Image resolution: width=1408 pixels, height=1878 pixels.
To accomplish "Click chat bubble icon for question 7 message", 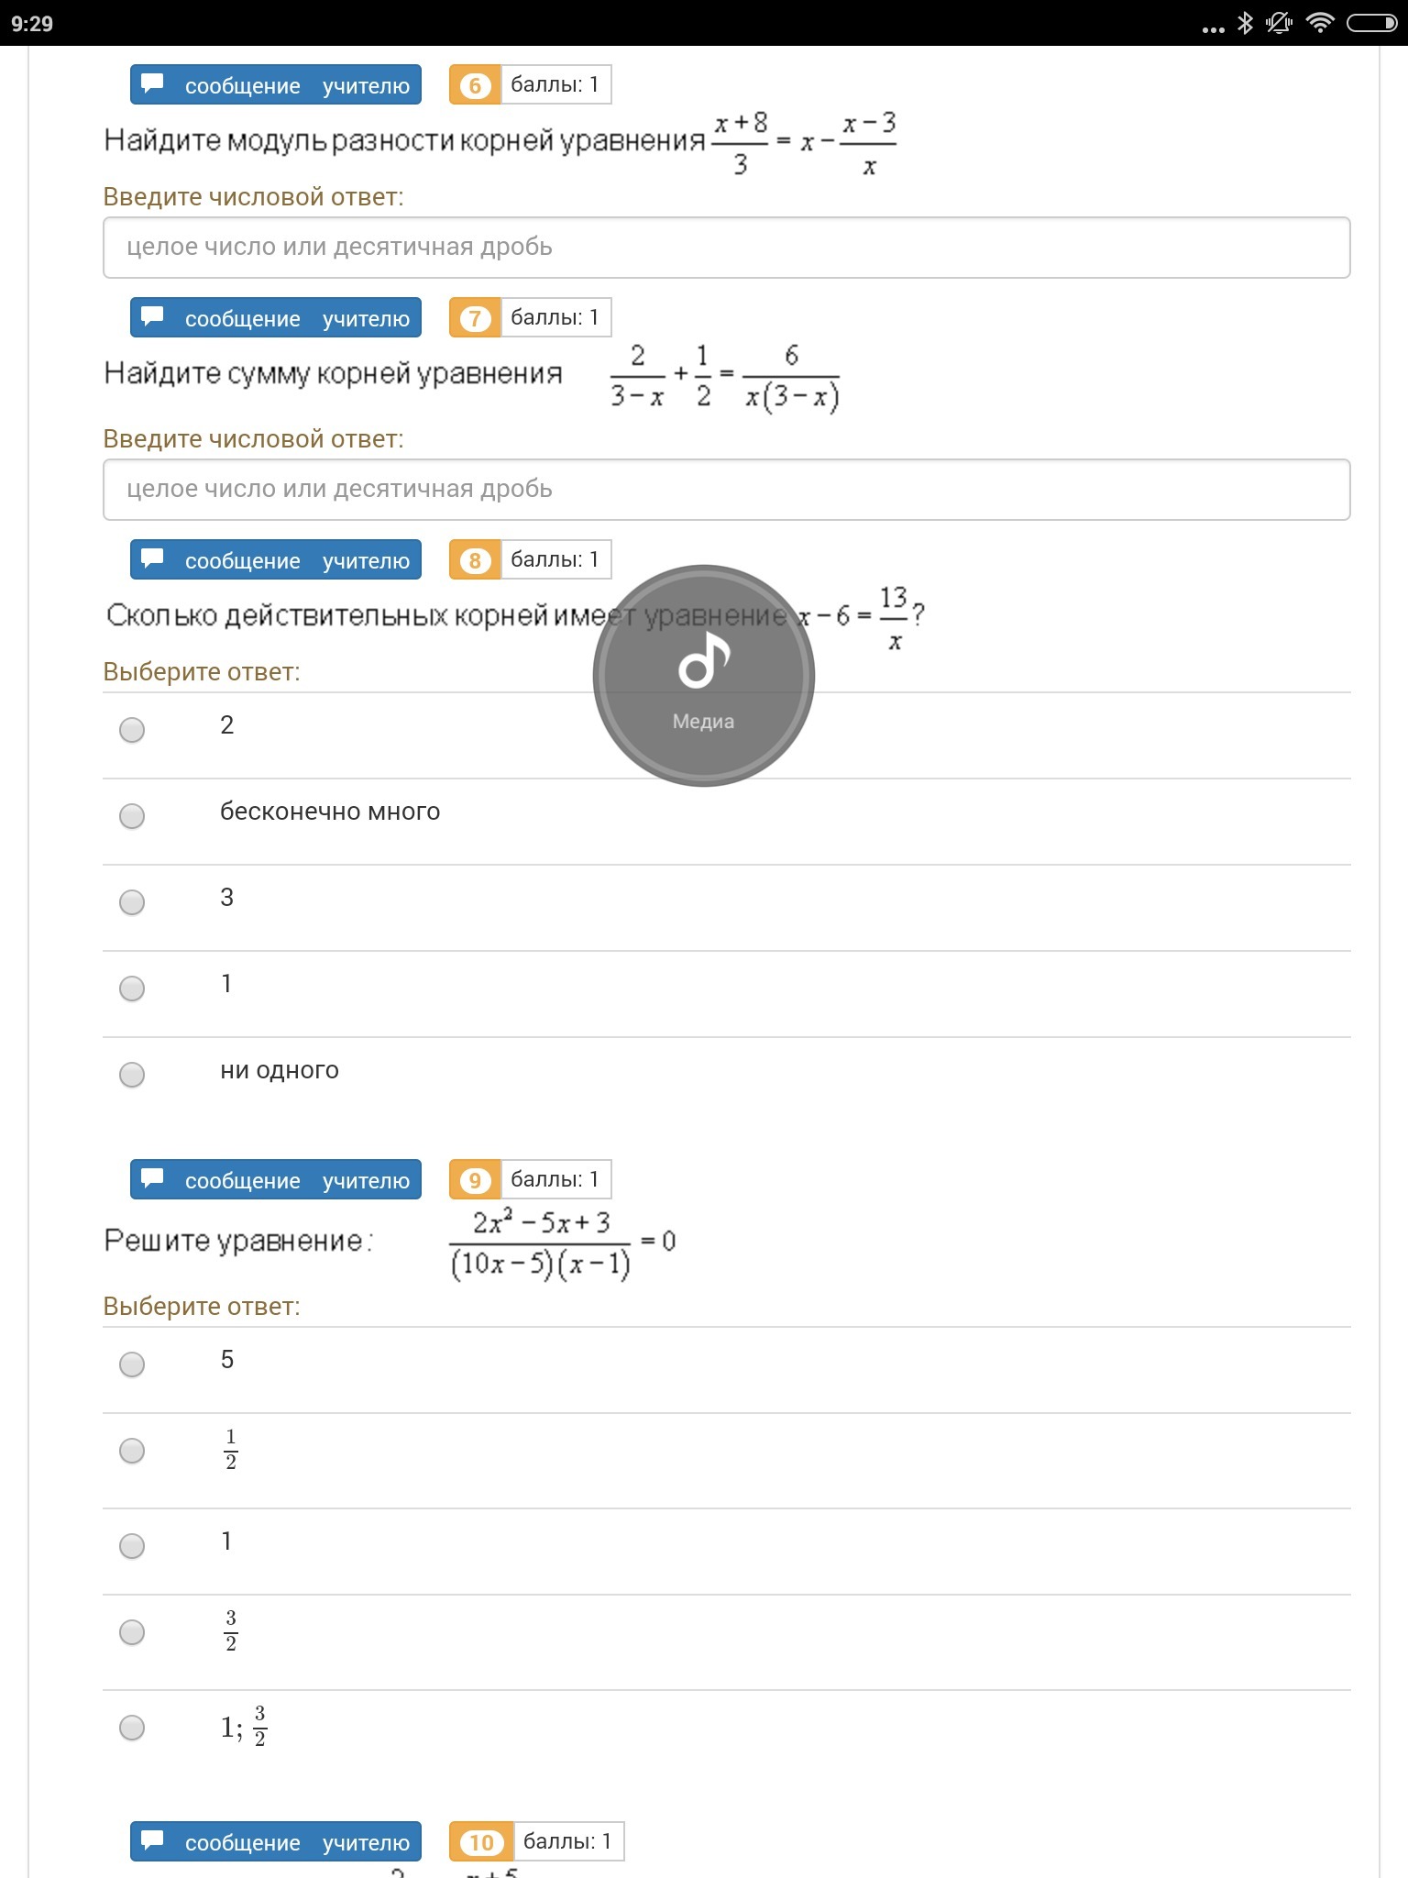I will coord(153,317).
